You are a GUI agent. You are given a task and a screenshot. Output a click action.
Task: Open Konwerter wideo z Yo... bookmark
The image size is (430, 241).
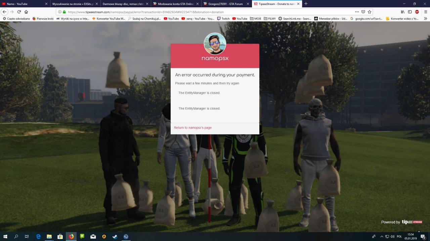point(402,19)
